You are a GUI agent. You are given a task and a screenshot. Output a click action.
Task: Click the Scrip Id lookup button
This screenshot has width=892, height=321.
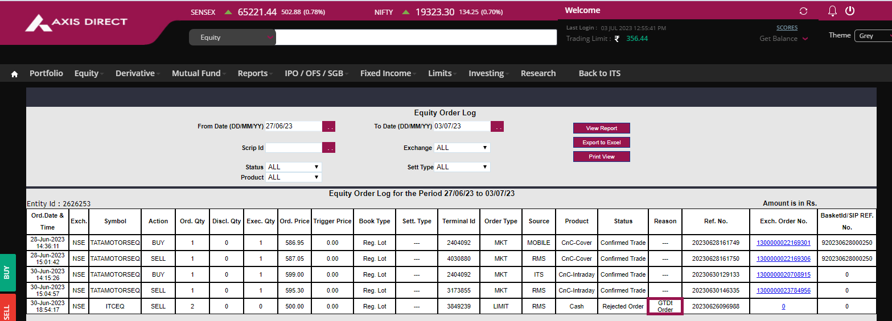[x=329, y=148]
